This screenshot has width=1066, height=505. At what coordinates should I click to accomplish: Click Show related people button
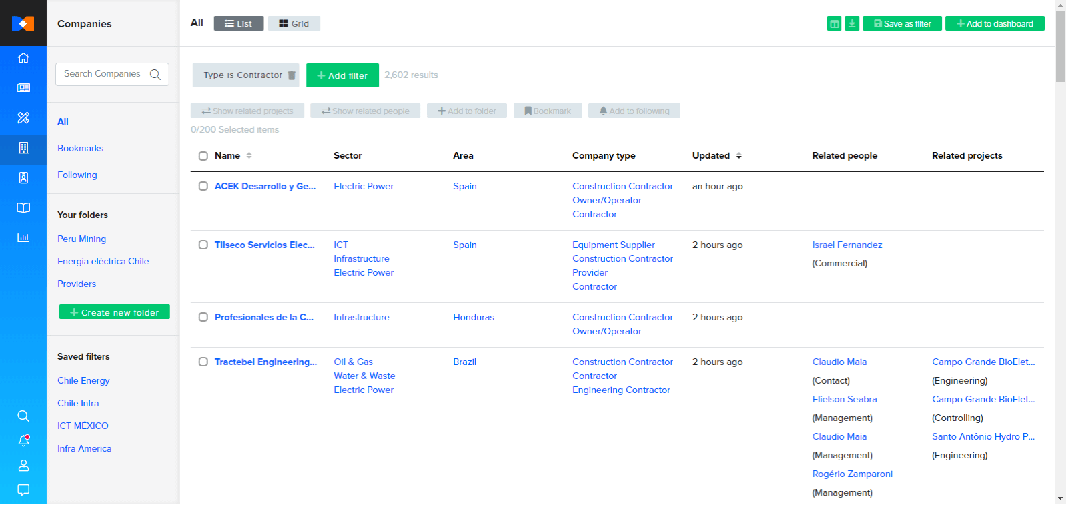pos(366,111)
